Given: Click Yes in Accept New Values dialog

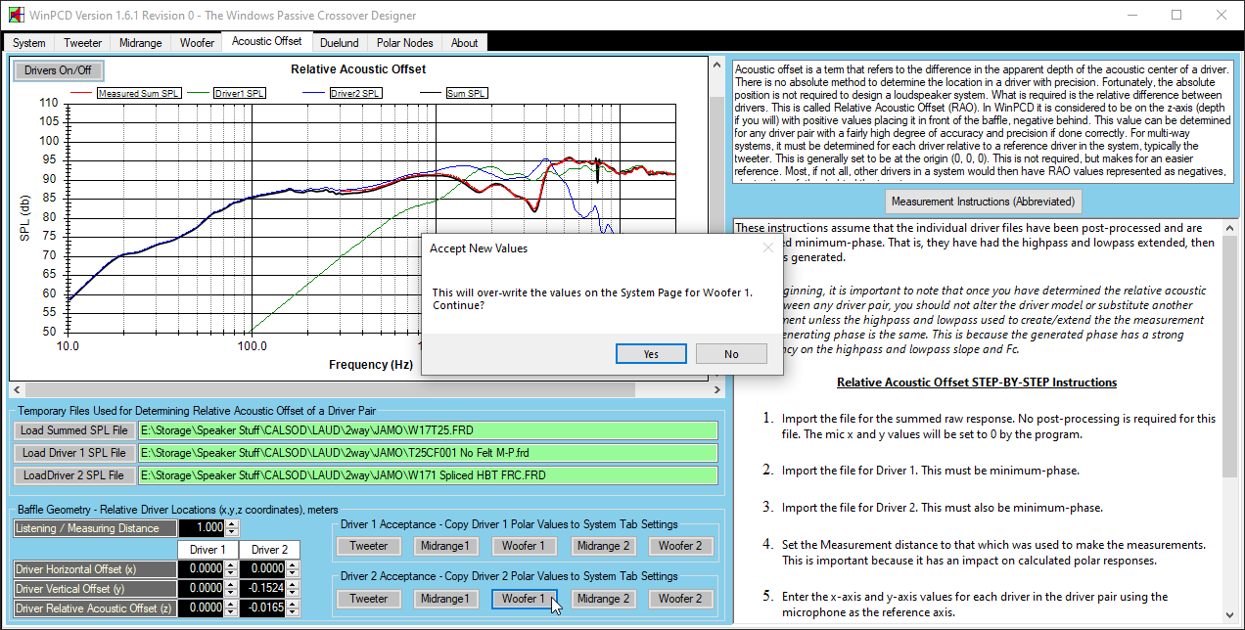Looking at the screenshot, I should pos(651,354).
